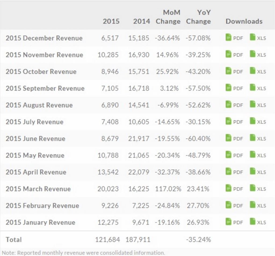Download May revenue PDF file

[234, 155]
